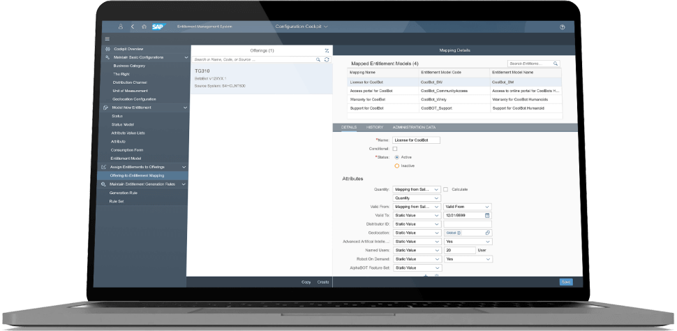Select the Inactive status radio button

(397, 166)
